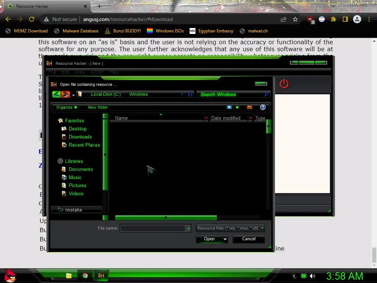Click the Open button
This screenshot has width=377, height=283.
click(x=209, y=239)
